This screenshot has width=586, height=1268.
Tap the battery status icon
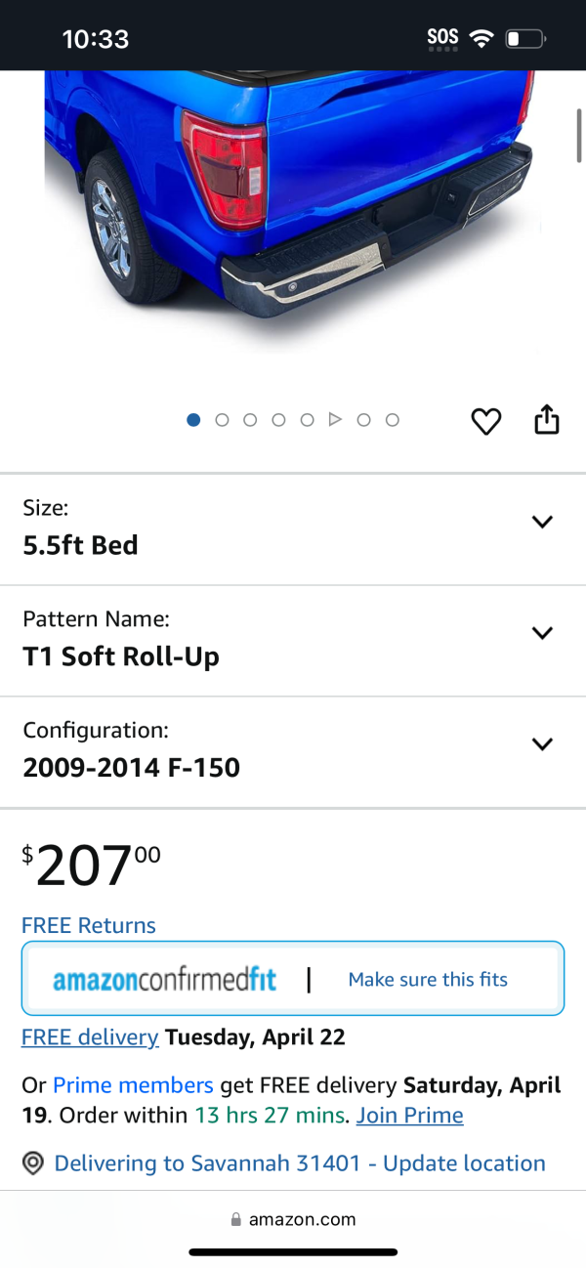[525, 39]
